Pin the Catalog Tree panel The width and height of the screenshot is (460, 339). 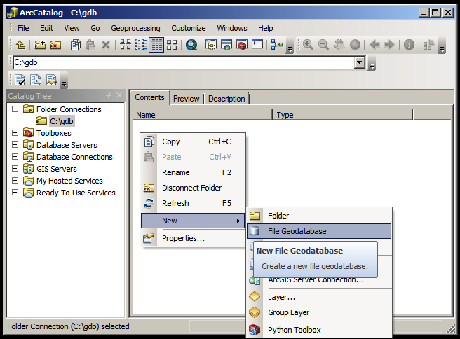coord(108,95)
